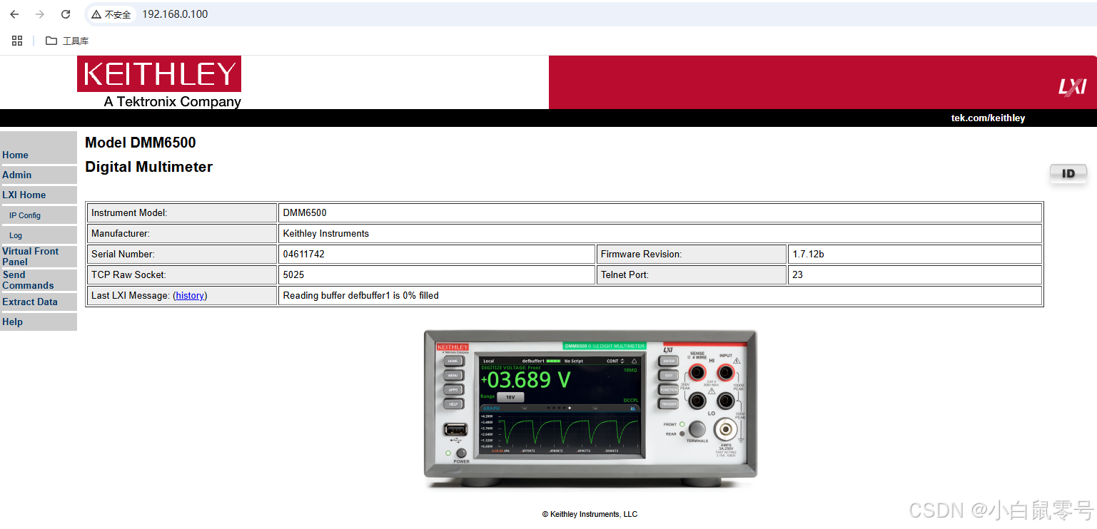Click the 'Model DMM6500' heading
This screenshot has width=1097, height=529.
141,143
